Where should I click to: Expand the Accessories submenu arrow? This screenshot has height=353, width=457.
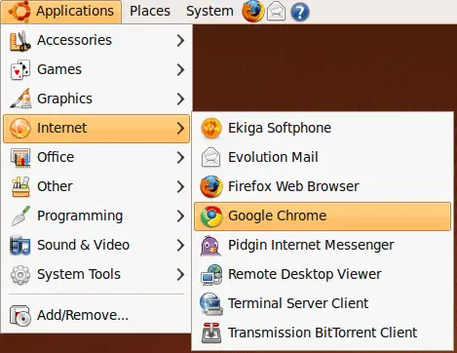coord(180,40)
